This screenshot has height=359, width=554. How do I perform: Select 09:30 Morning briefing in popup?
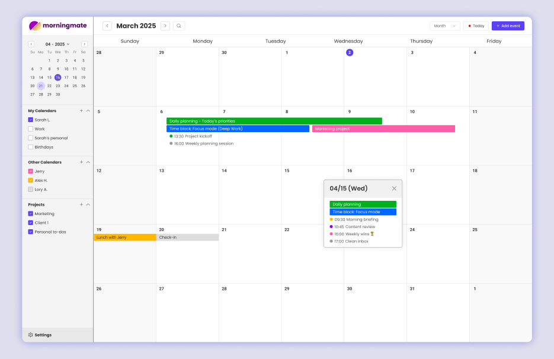pyautogui.click(x=354, y=219)
